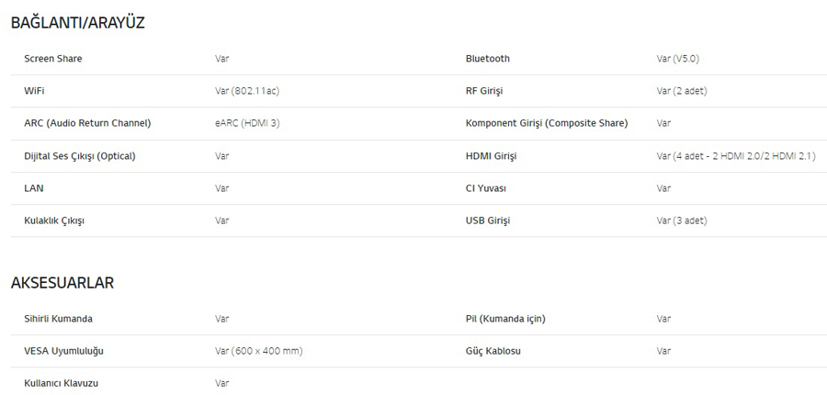This screenshot has height=395, width=827.
Task: Click Var (3 adet) USB value
Action: tap(682, 220)
